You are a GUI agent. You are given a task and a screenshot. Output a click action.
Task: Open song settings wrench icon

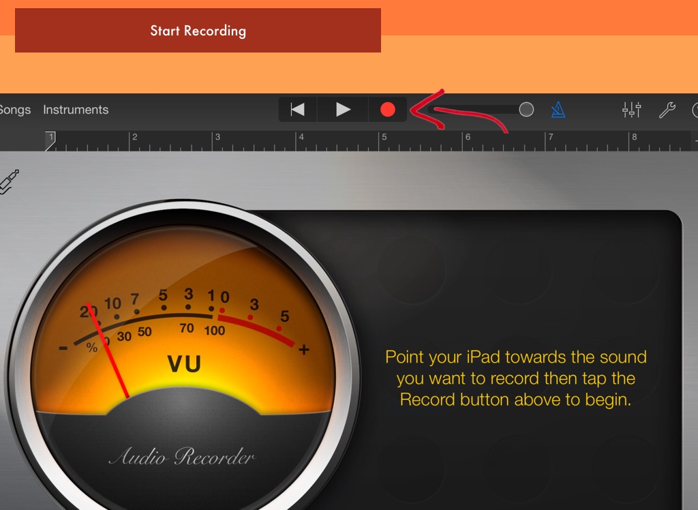(667, 110)
